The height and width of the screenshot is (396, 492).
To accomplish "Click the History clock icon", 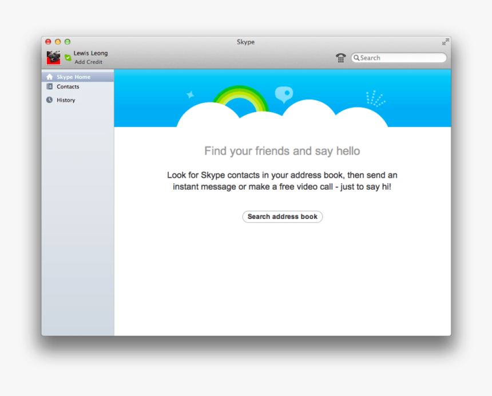I will 50,100.
